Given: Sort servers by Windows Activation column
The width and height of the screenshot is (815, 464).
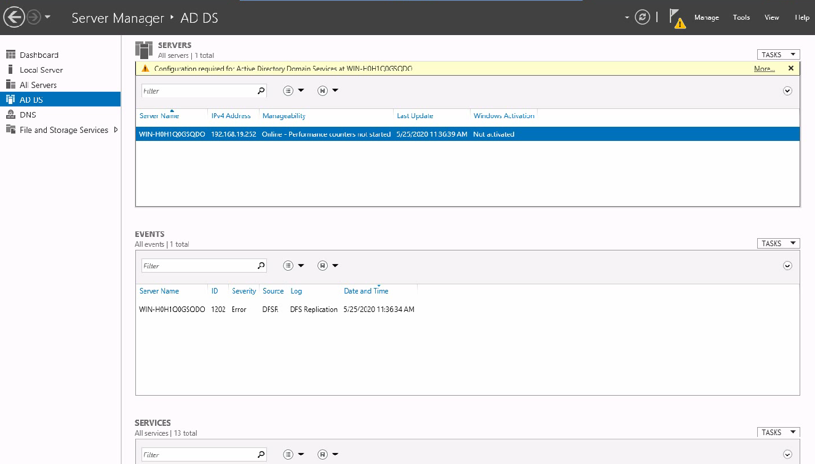Looking at the screenshot, I should pyautogui.click(x=504, y=116).
